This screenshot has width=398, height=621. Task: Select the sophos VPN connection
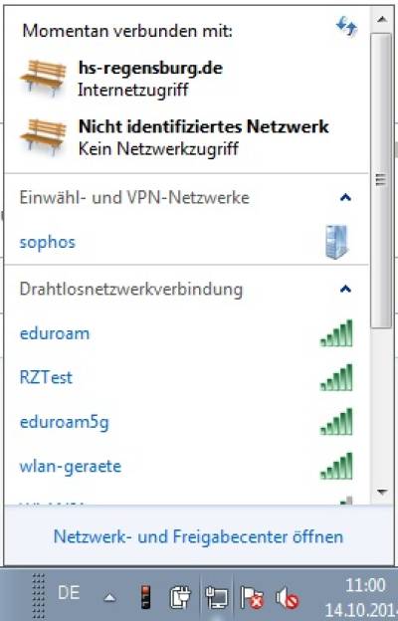[x=186, y=242]
